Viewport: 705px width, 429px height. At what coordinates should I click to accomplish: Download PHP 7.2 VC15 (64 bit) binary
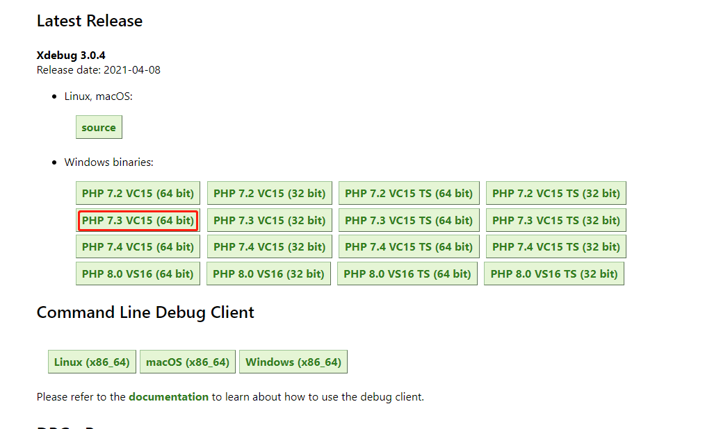[138, 194]
